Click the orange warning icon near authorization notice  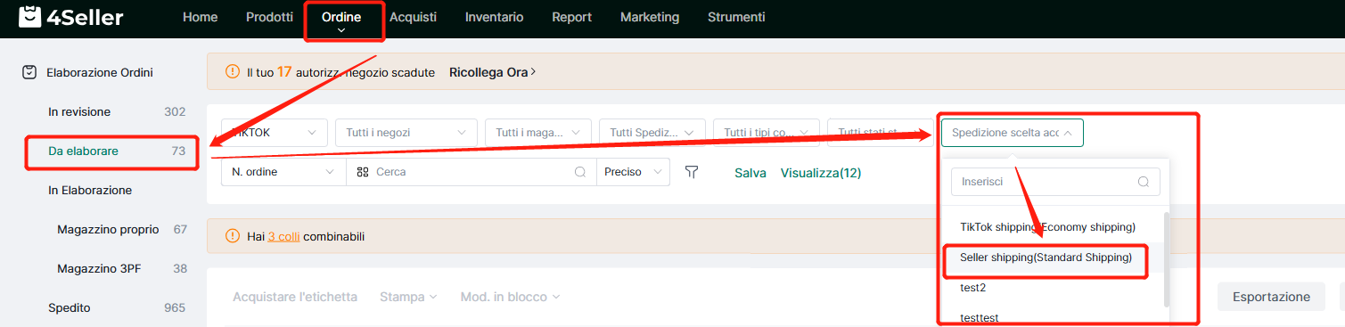(233, 71)
